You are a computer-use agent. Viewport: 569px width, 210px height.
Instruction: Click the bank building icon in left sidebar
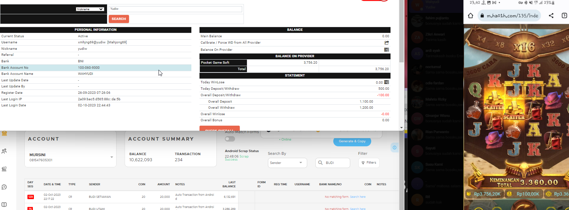(x=4, y=133)
